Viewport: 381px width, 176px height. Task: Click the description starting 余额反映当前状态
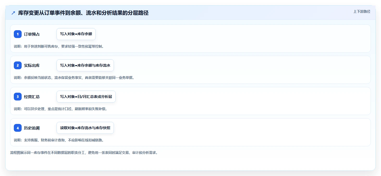pos(74,78)
